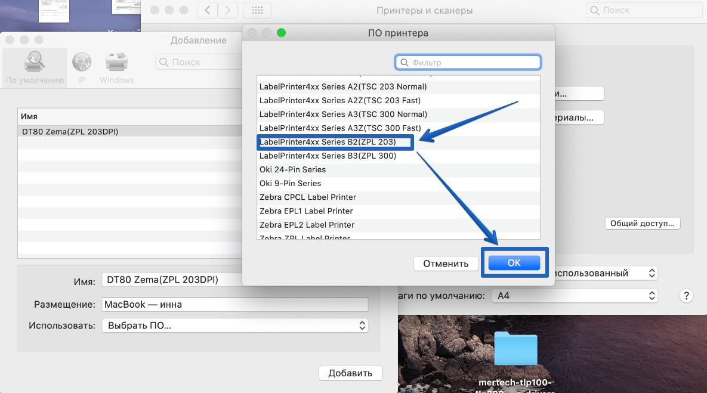The image size is (707, 393).
Task: Select DT80 Zema(ZPL 203DPI) in list
Action: (70, 131)
